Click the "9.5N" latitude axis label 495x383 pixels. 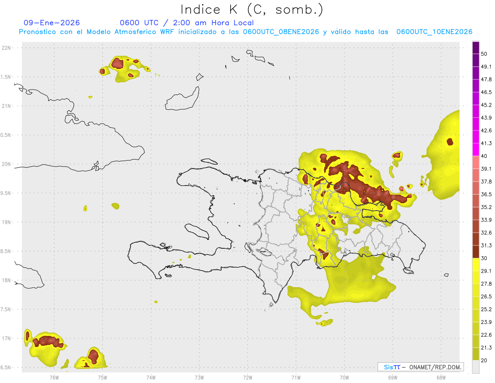click(6, 193)
